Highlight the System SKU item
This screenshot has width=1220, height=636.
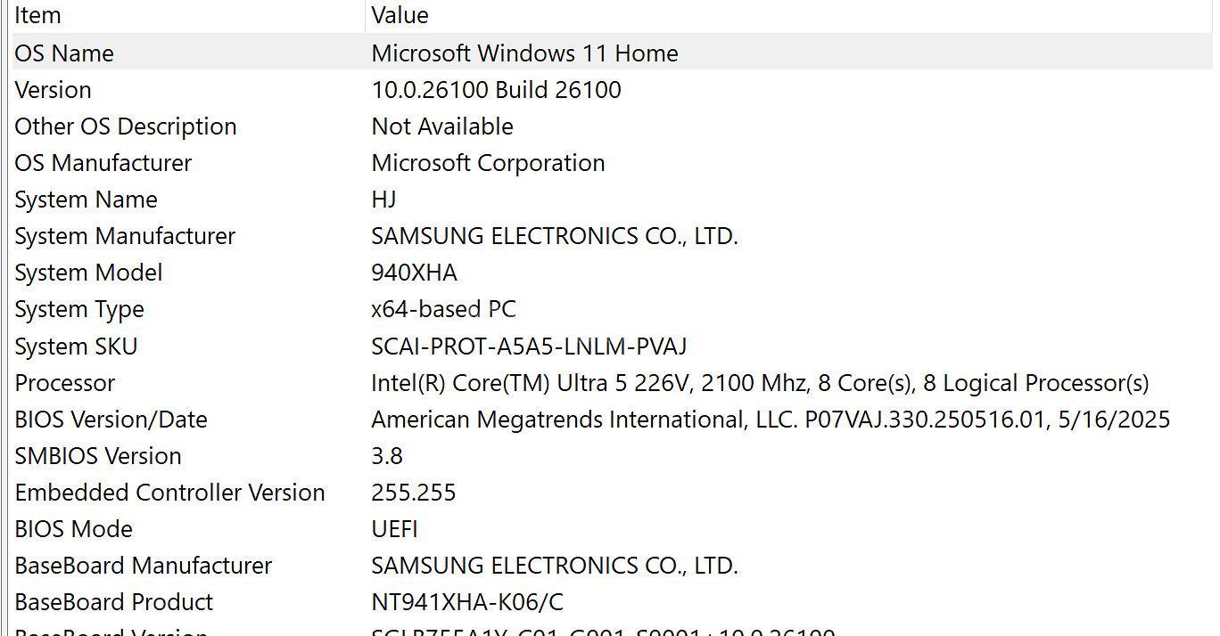pyautogui.click(x=77, y=346)
